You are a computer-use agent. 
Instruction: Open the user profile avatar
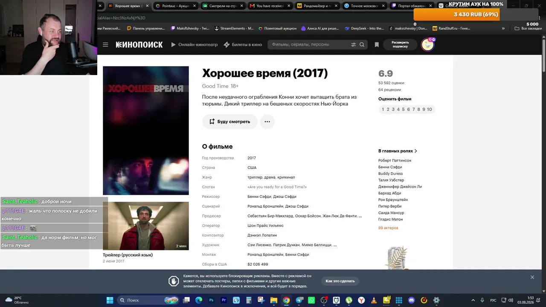[x=427, y=45]
